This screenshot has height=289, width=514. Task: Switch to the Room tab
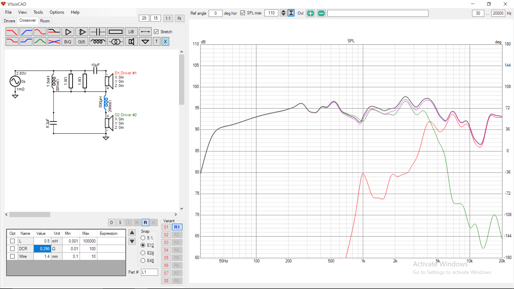pos(45,21)
